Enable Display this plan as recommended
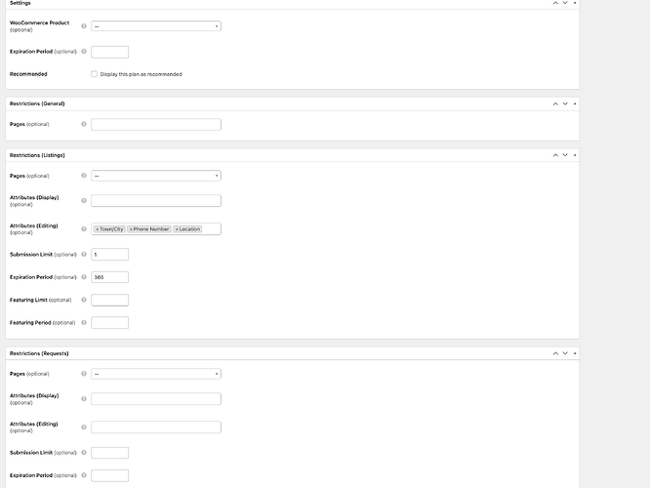650x488 pixels. point(94,74)
